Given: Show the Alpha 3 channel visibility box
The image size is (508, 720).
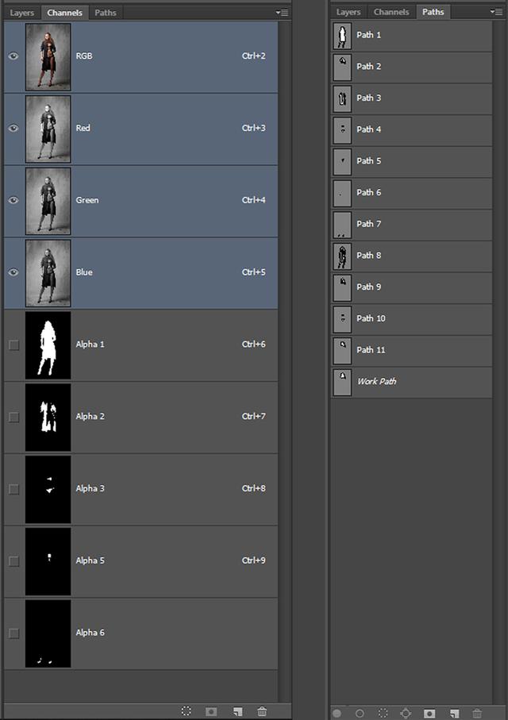Looking at the screenshot, I should pos(13,489).
